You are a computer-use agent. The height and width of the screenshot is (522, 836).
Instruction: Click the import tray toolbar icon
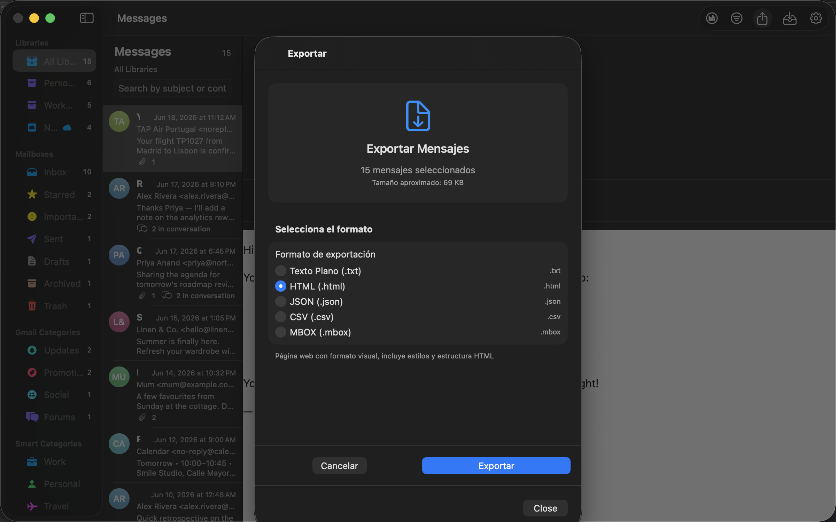pyautogui.click(x=789, y=18)
